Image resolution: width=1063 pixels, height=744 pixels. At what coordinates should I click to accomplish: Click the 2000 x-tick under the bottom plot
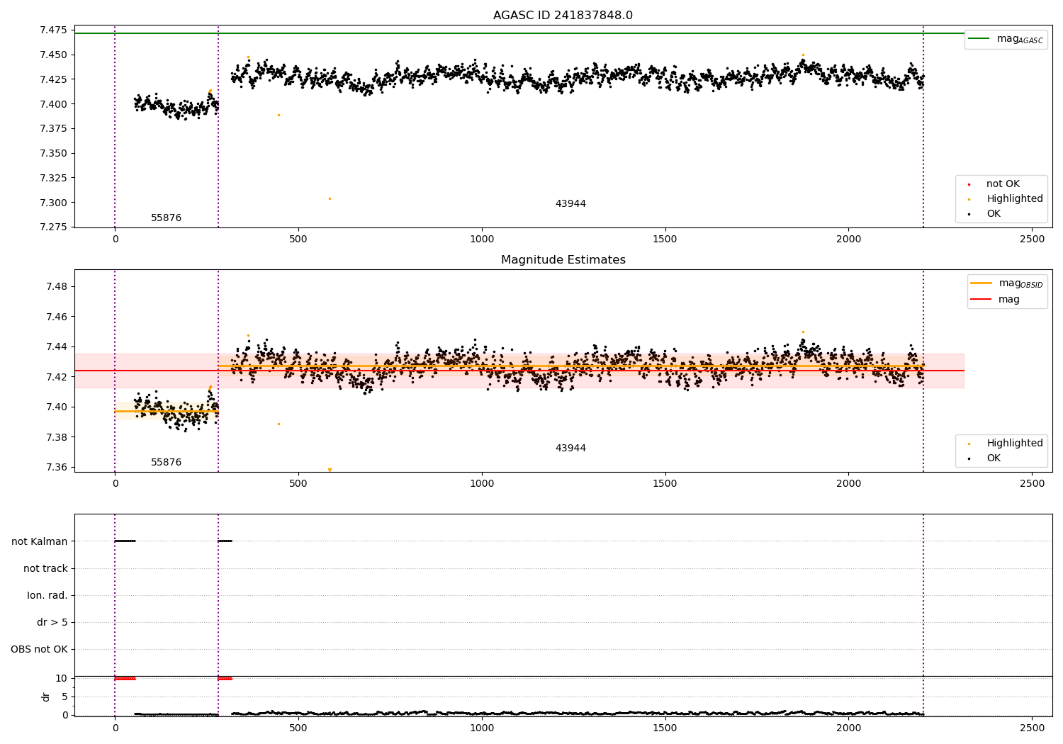pyautogui.click(x=848, y=728)
